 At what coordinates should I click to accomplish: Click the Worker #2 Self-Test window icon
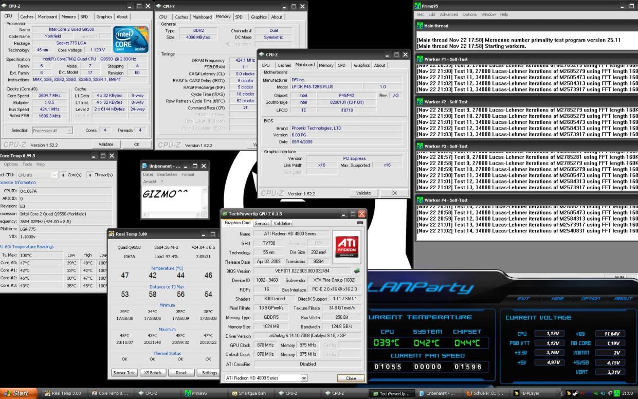coord(420,102)
